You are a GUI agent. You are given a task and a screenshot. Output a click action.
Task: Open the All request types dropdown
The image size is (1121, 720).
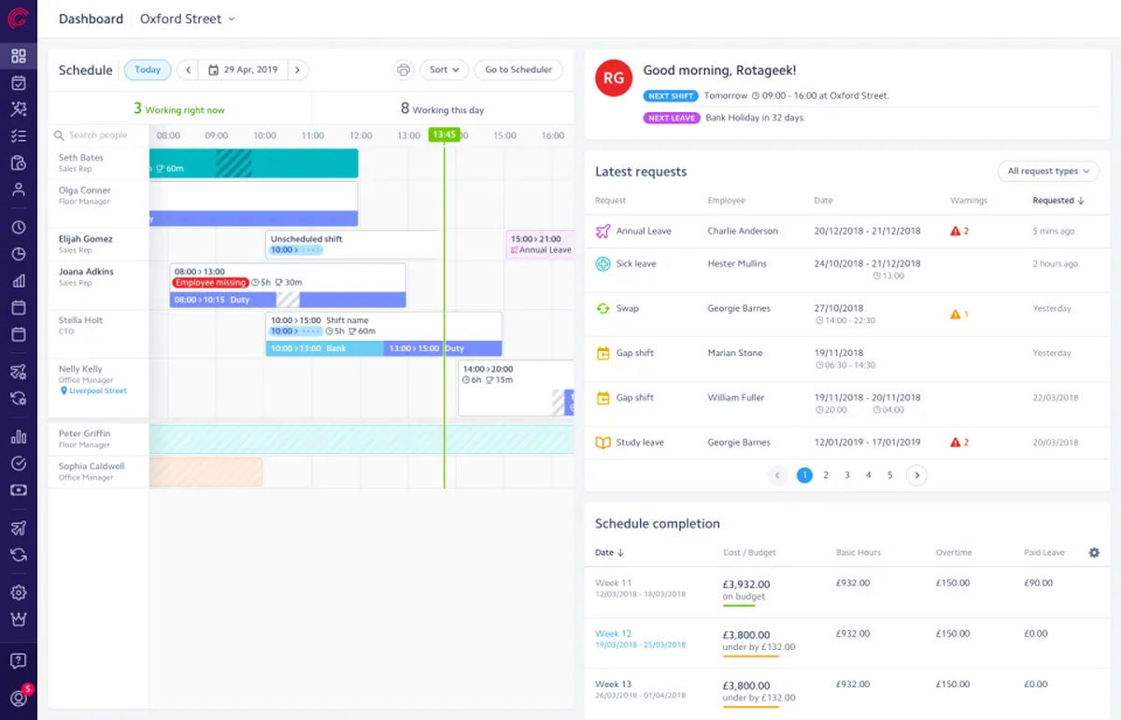click(x=1048, y=171)
